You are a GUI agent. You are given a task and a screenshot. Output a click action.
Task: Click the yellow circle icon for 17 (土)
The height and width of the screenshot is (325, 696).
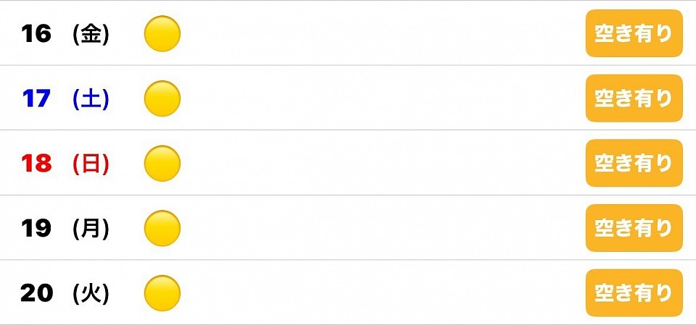point(162,98)
